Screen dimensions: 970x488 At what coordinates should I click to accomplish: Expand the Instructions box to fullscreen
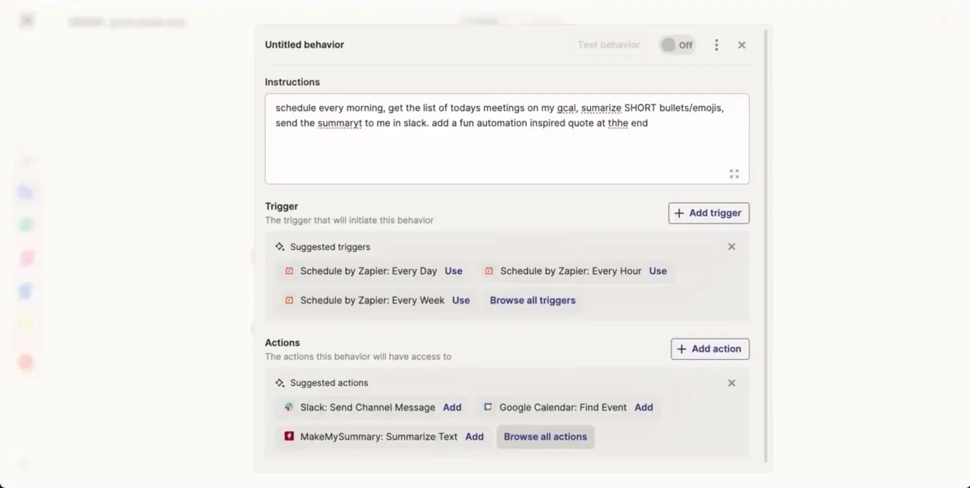click(x=734, y=174)
